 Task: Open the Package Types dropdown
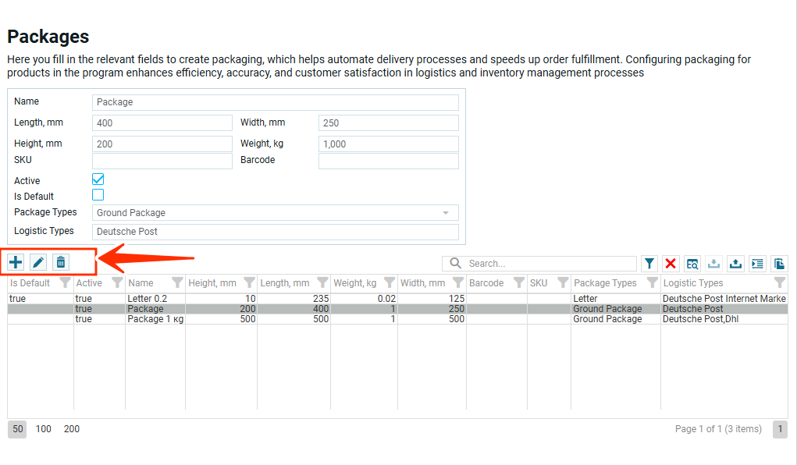pos(275,213)
